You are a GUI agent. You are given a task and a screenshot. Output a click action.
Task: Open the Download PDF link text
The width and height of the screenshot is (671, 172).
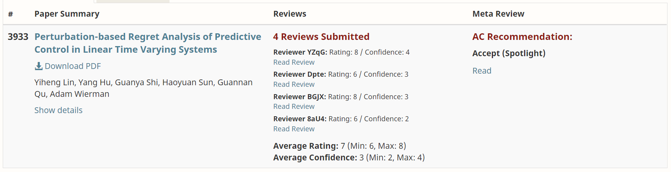[73, 66]
